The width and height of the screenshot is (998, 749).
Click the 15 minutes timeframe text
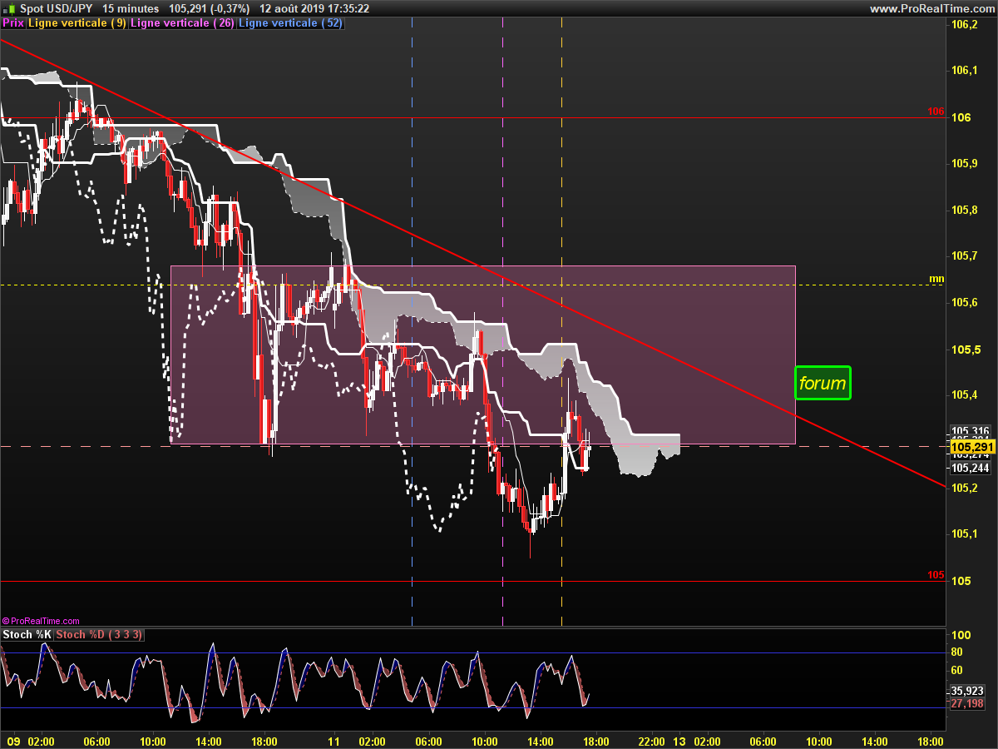tap(131, 8)
